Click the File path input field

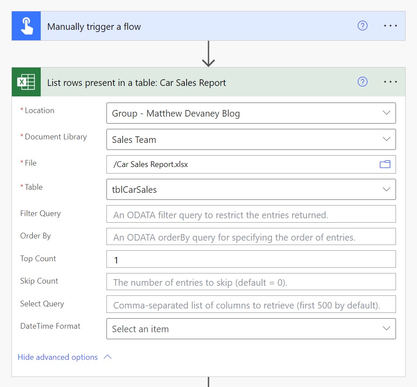[251, 164]
